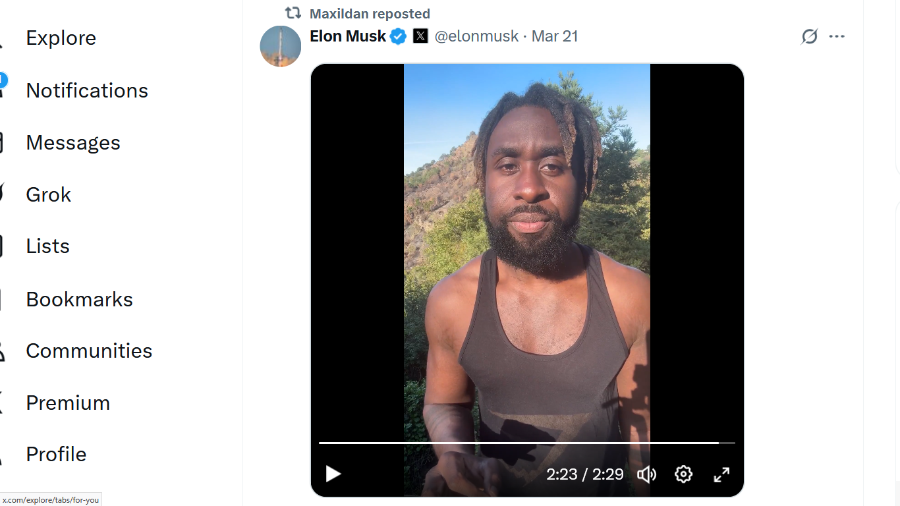Seek on the video progress bar
The height and width of the screenshot is (506, 900).
point(526,443)
